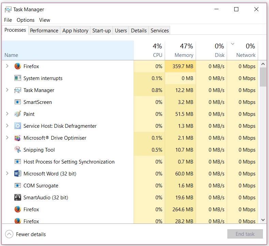The image size is (269, 246).
Task: Click the SmartAudio headphones icon
Action: point(18,197)
